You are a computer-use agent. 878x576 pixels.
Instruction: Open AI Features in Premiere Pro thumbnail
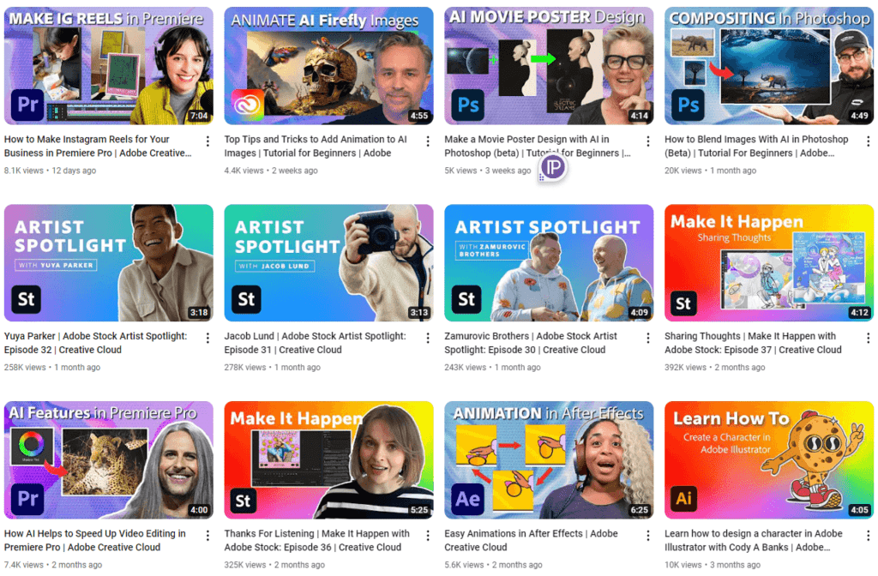(109, 460)
